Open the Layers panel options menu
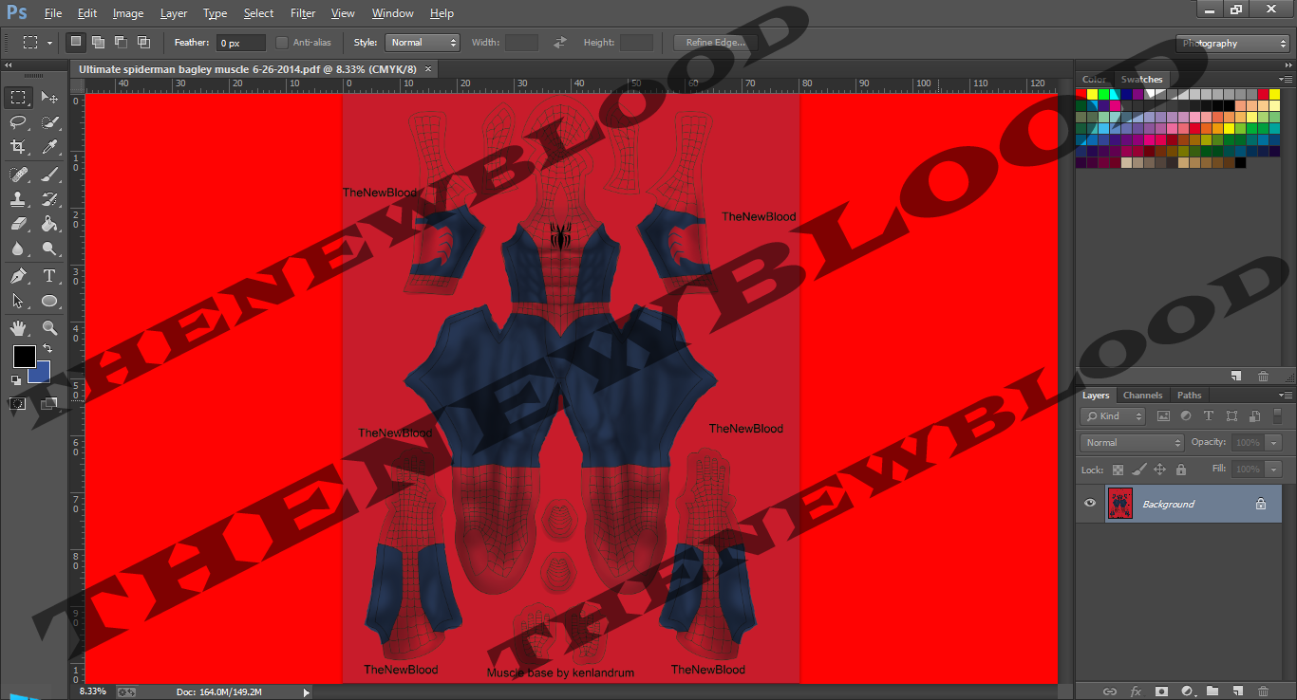The width and height of the screenshot is (1297, 700). 1286,396
